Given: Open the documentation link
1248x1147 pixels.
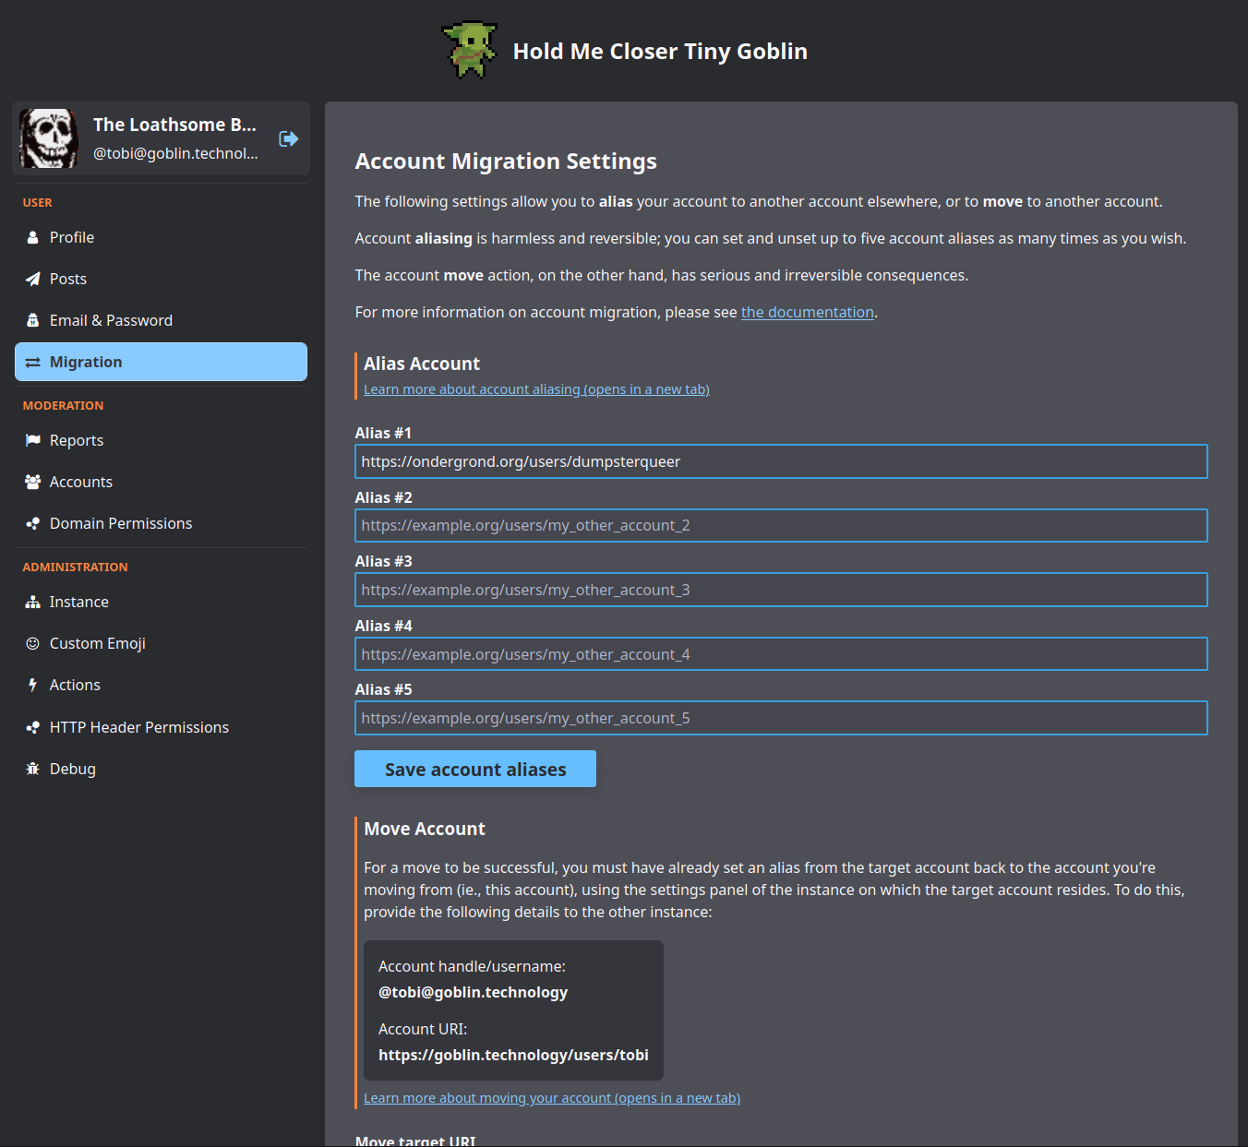Looking at the screenshot, I should (x=807, y=312).
